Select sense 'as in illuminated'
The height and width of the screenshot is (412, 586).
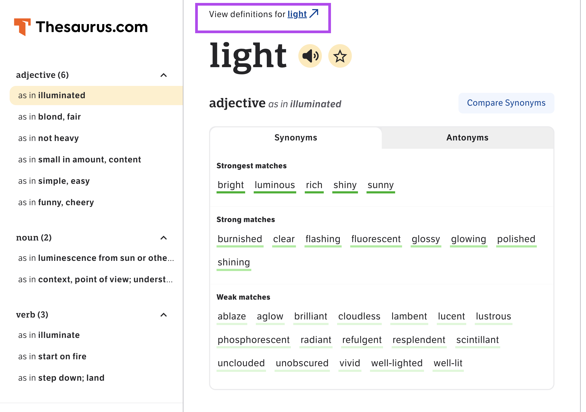point(96,96)
